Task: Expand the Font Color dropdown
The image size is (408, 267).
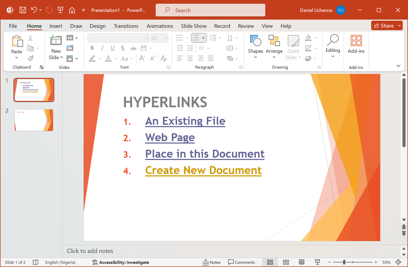Action: (115, 58)
